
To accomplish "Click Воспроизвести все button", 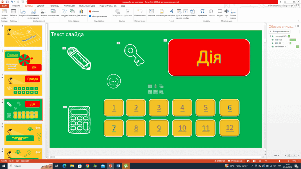I will pyautogui.click(x=280, y=31).
